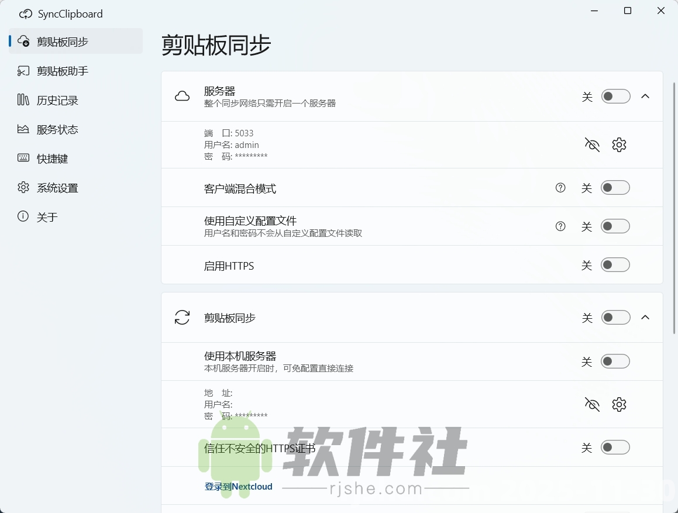Open sync account settings gear icon

(619, 404)
